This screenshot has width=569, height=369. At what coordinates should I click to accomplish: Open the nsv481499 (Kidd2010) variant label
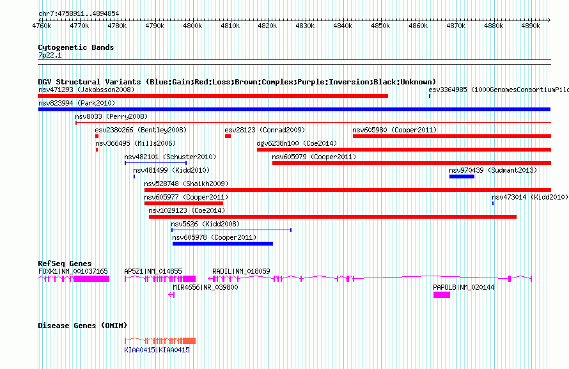[171, 170]
